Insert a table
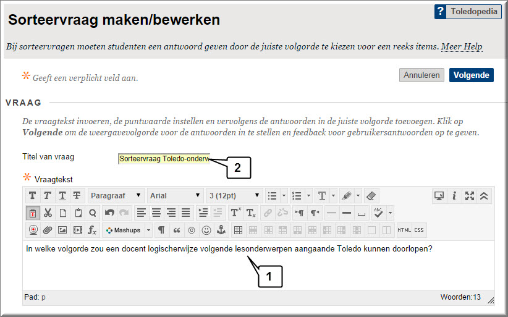Image resolution: width=508 pixels, height=317 pixels. pos(238,230)
